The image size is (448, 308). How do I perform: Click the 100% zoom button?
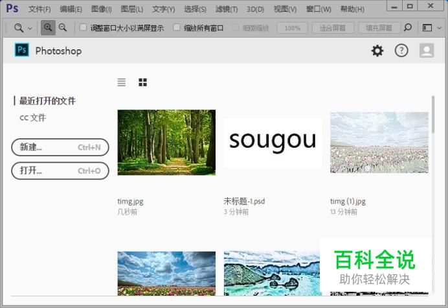(292, 28)
